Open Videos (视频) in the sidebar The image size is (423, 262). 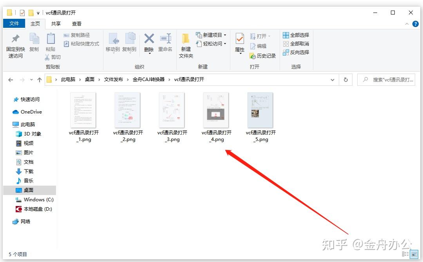tap(25, 143)
